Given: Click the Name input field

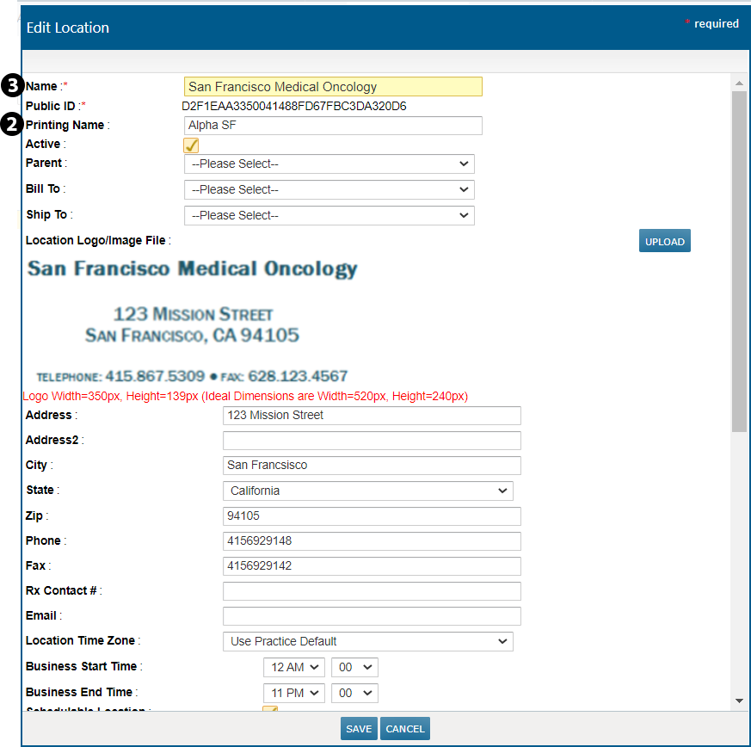Looking at the screenshot, I should (x=333, y=87).
